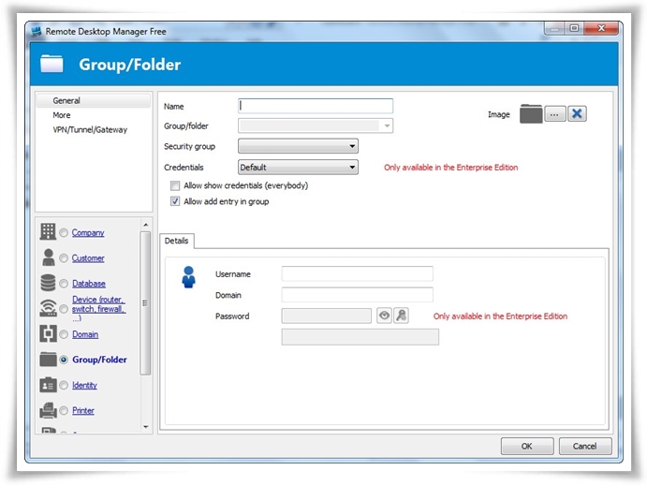Viewport: 647px width, 485px height.
Task: Click the OK button
Action: [x=527, y=447]
